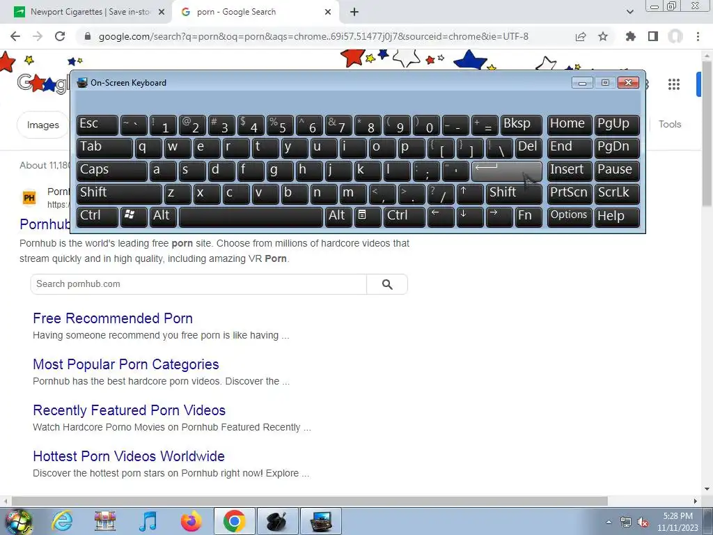Click the PgDn key
This screenshot has height=535, width=713.
click(x=617, y=148)
